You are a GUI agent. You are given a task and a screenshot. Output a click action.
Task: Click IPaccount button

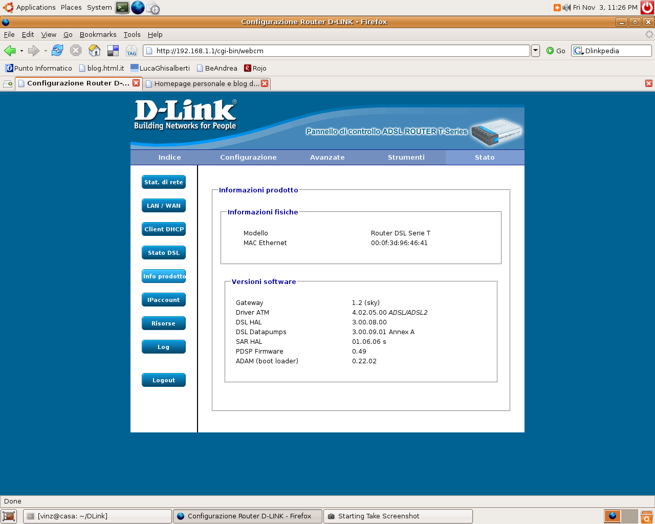(x=164, y=300)
